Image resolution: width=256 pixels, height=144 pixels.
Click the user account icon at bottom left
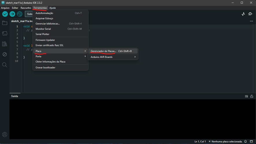point(5,134)
